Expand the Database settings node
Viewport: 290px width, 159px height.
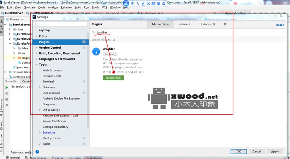pyautogui.click(x=40, y=87)
